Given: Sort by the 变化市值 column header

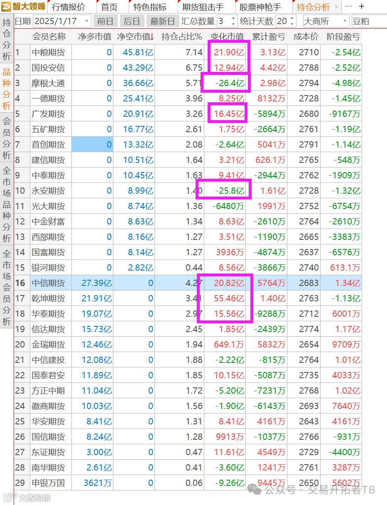Looking at the screenshot, I should coord(227,37).
